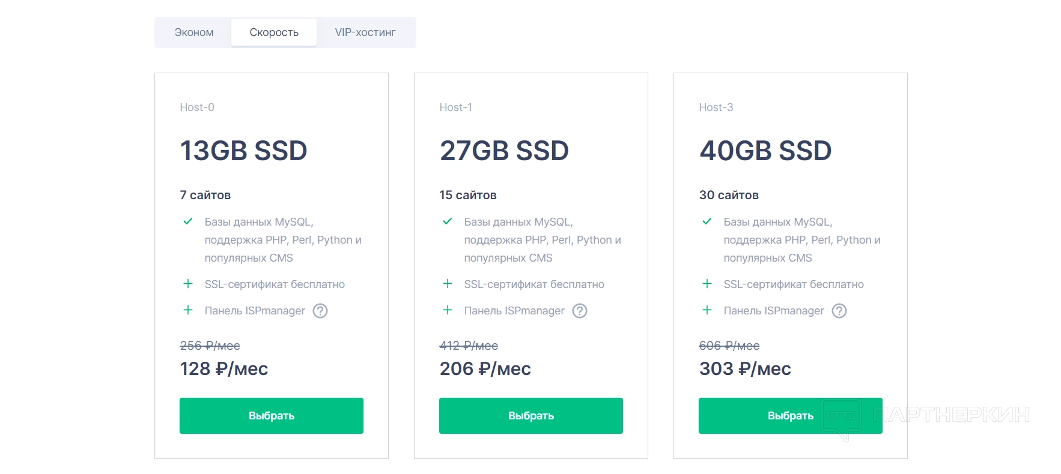Open the VIP-хостинг tab
Screen dimensions: 1061x474
365,32
